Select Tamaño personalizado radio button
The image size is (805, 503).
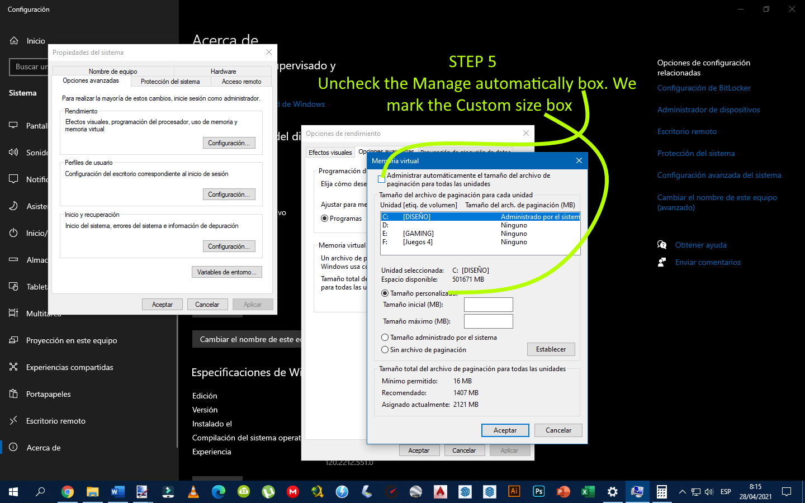click(x=385, y=293)
